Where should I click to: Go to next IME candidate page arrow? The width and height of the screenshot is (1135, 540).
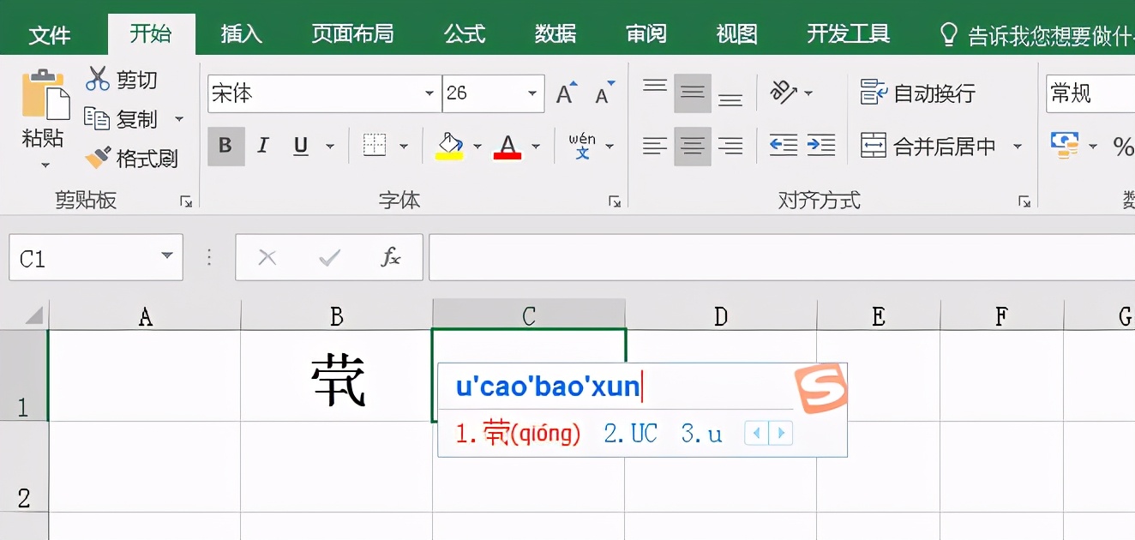tap(780, 433)
